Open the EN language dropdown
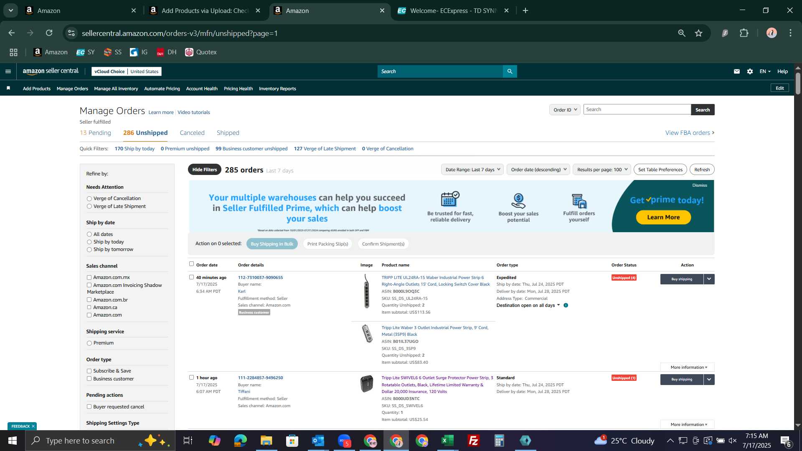This screenshot has height=451, width=802. pos(765,71)
